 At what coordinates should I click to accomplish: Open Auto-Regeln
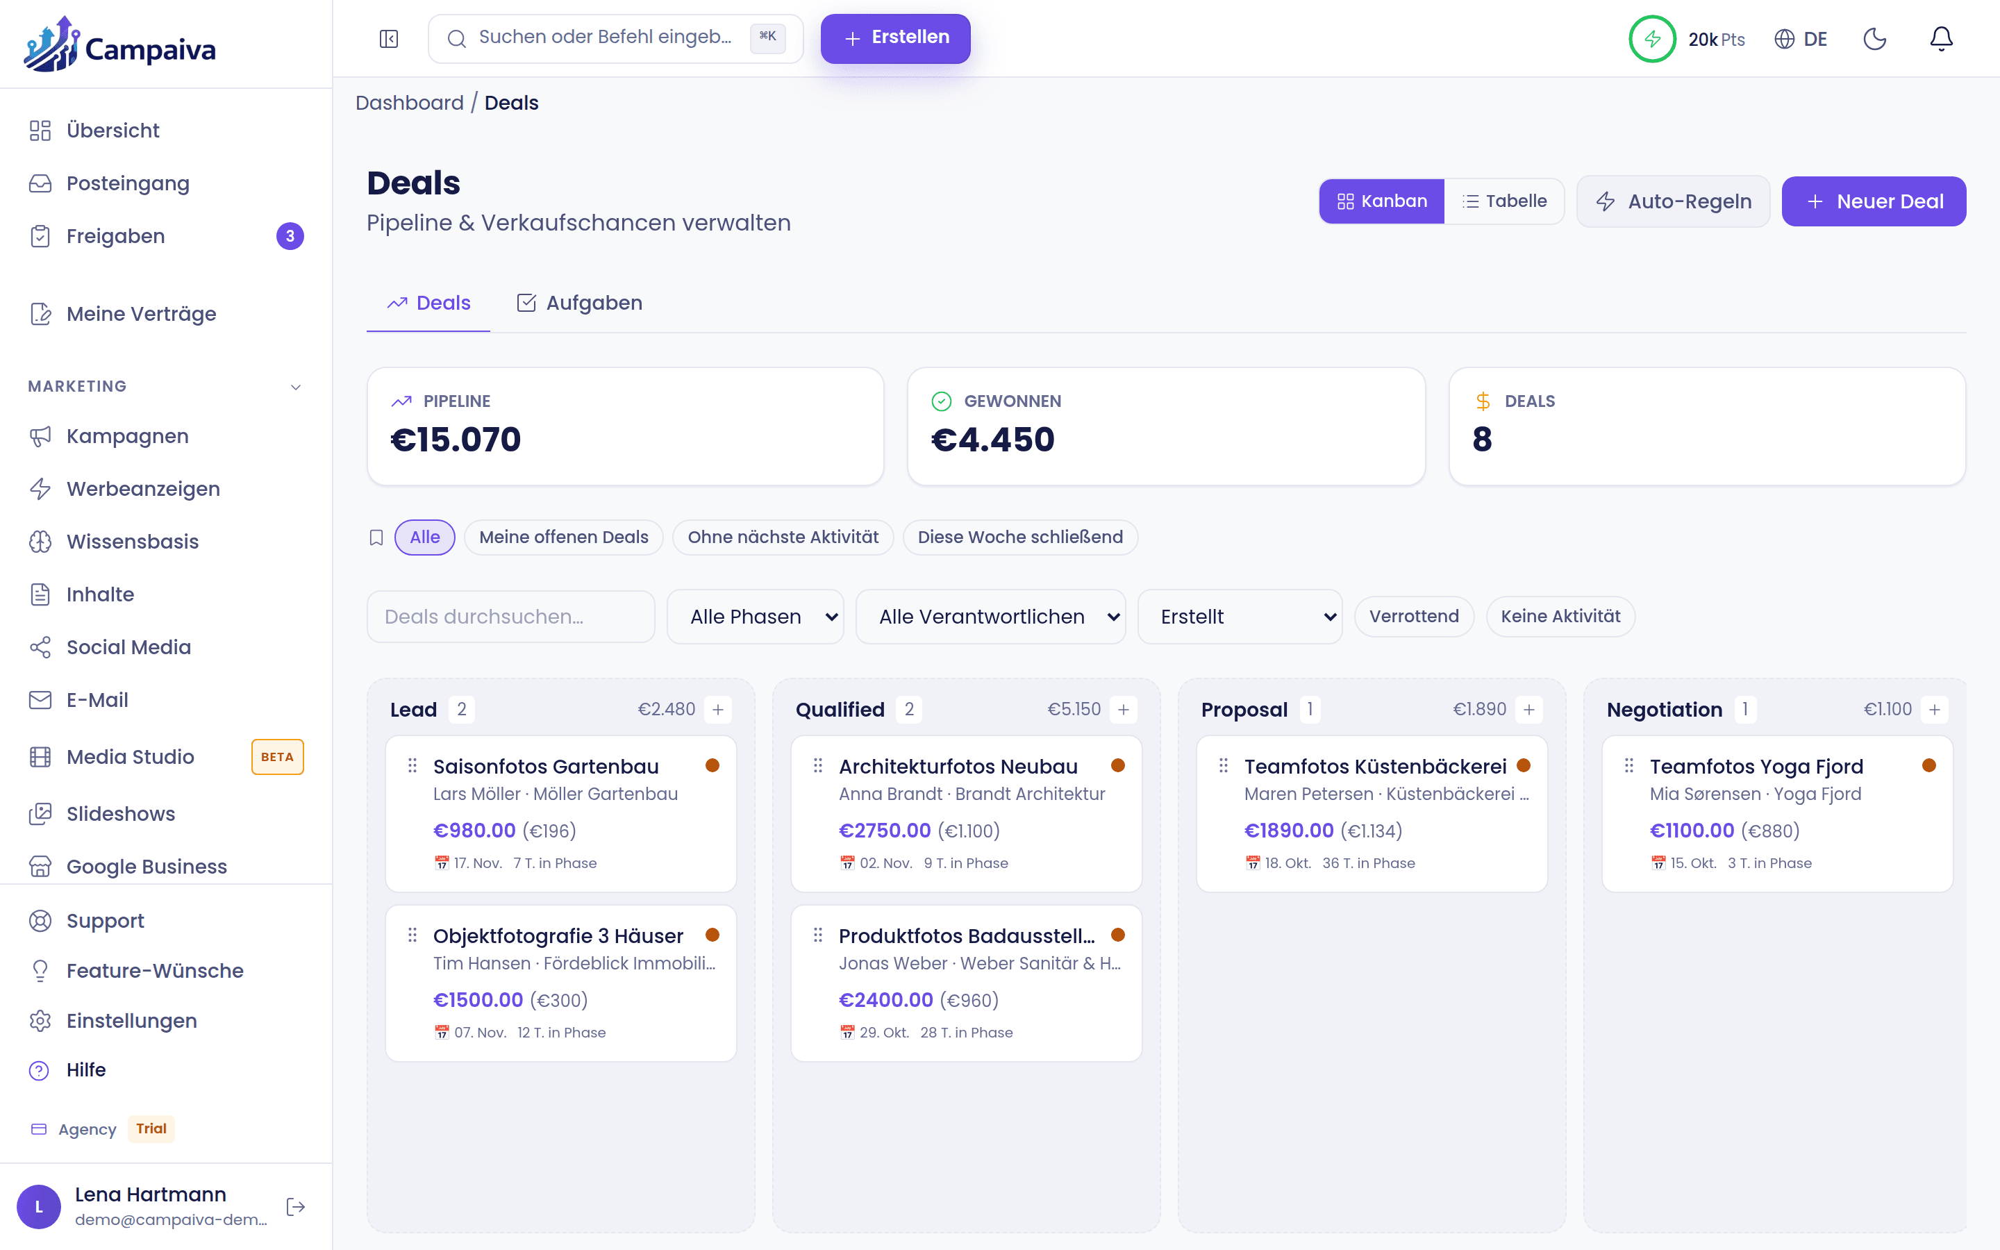coord(1673,201)
